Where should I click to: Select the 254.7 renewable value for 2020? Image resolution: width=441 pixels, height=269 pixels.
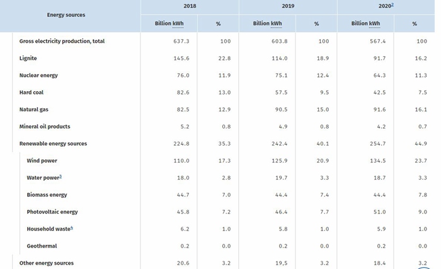tap(378, 144)
